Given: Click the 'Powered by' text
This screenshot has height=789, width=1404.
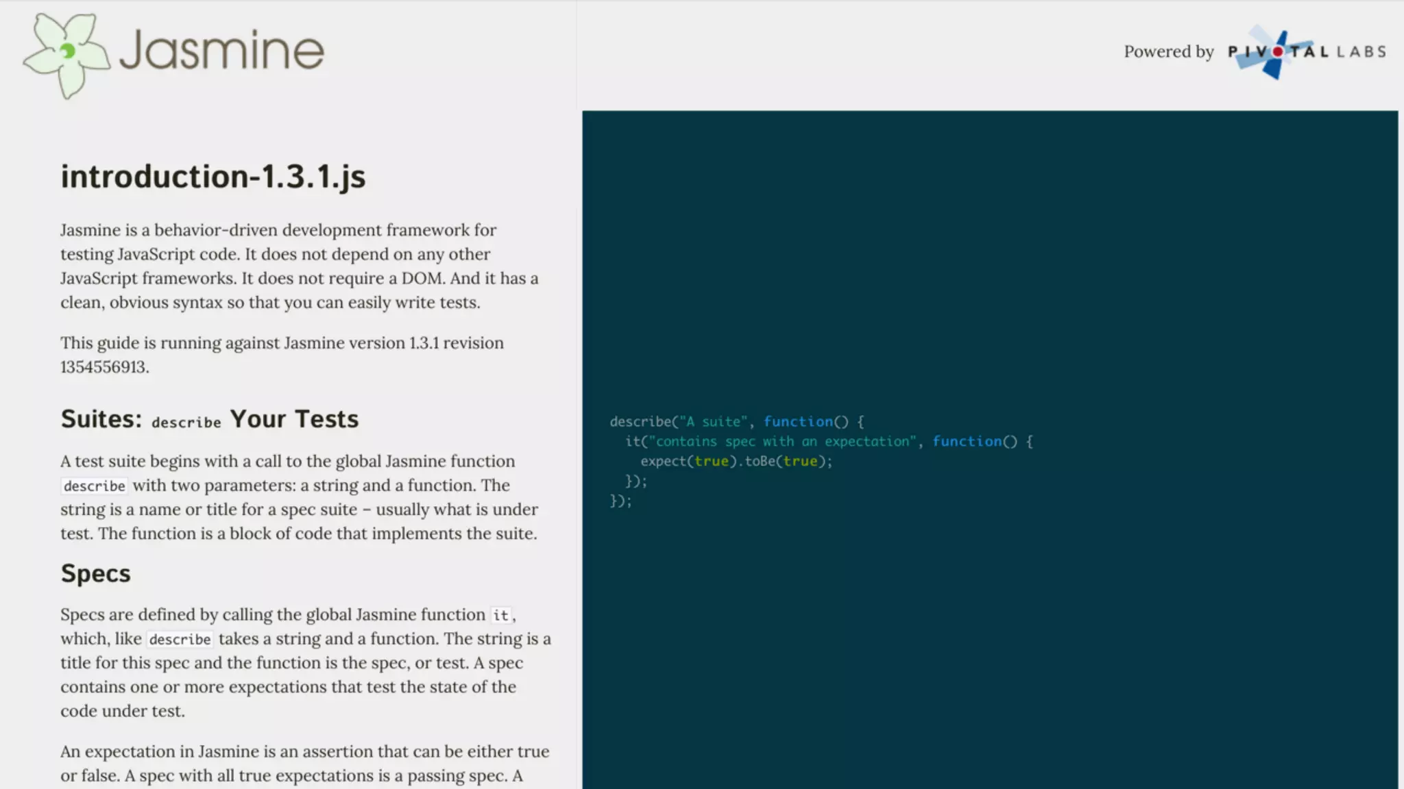Looking at the screenshot, I should (1168, 52).
